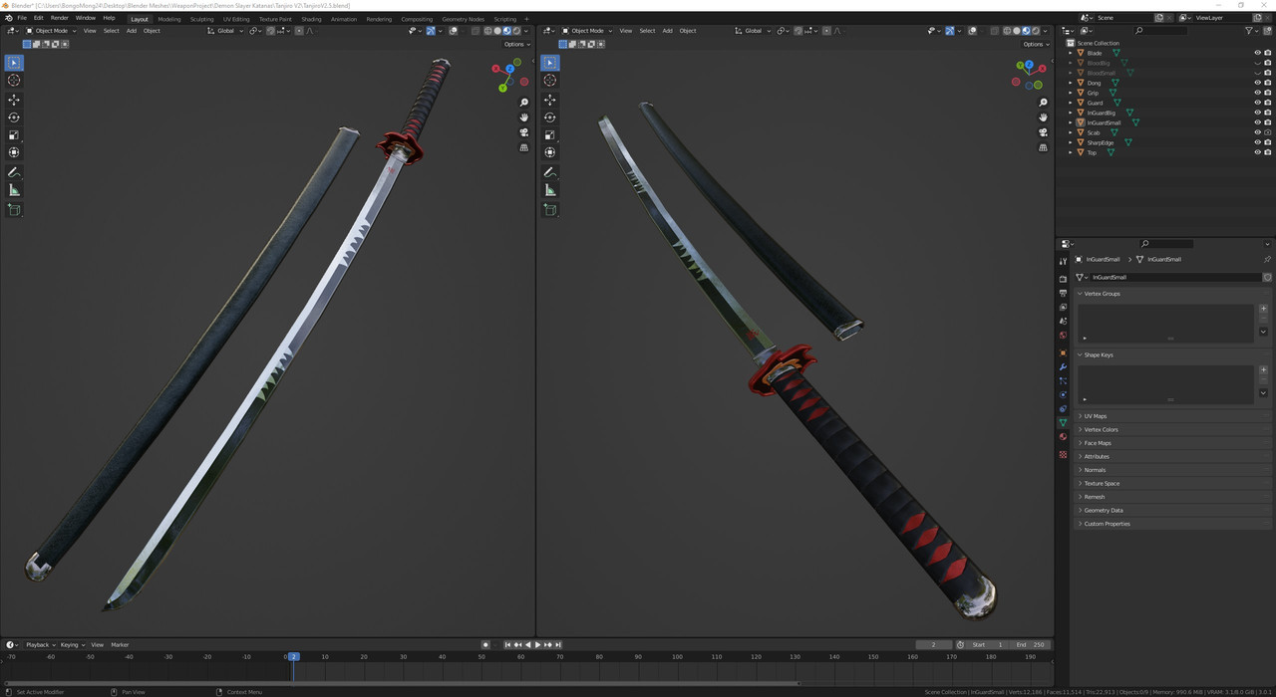1276x697 pixels.
Task: Switch to the Modeling workspace tab
Action: click(x=169, y=19)
